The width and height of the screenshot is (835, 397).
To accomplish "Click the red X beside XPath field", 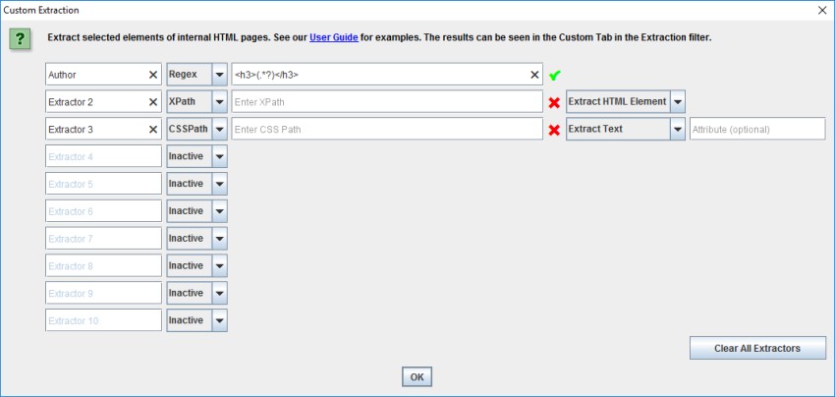I will tap(554, 102).
